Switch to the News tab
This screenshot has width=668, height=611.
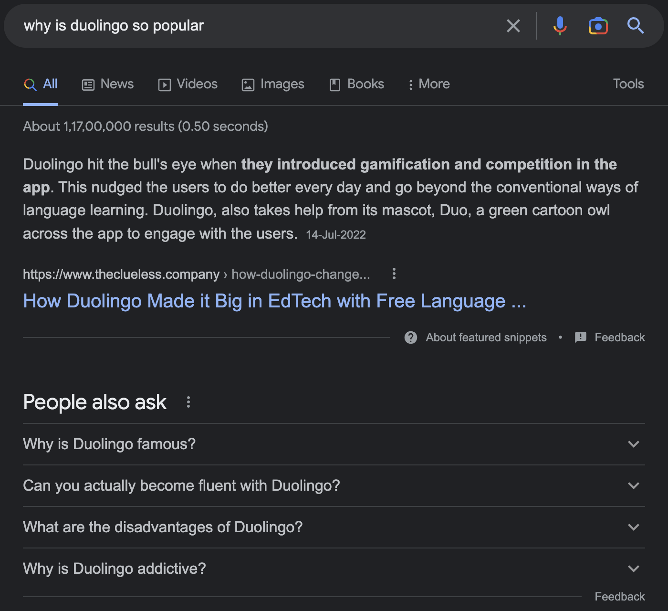click(x=108, y=84)
